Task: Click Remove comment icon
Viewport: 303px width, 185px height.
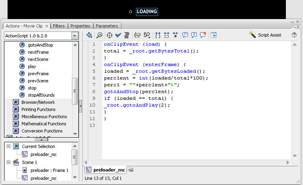Action: (203, 35)
